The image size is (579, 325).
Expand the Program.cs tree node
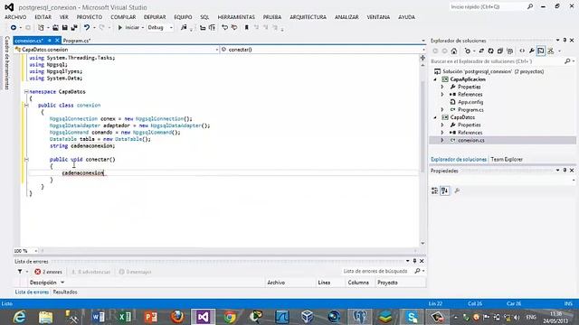(442, 110)
